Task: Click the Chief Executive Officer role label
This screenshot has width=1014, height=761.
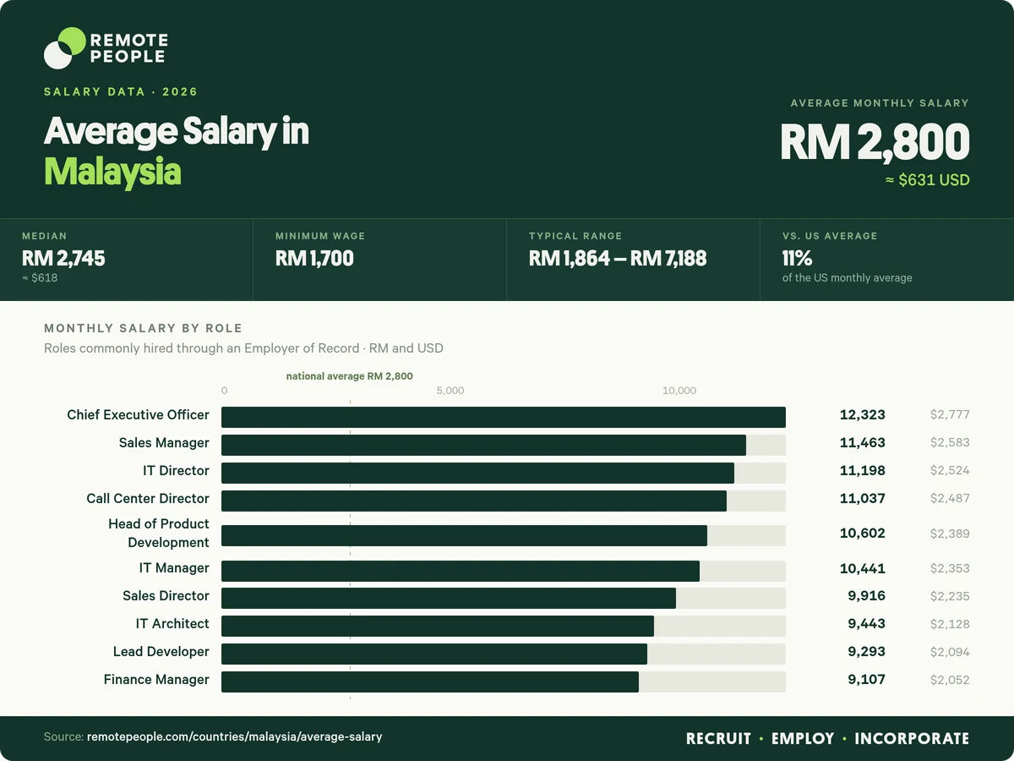Action: click(x=139, y=415)
